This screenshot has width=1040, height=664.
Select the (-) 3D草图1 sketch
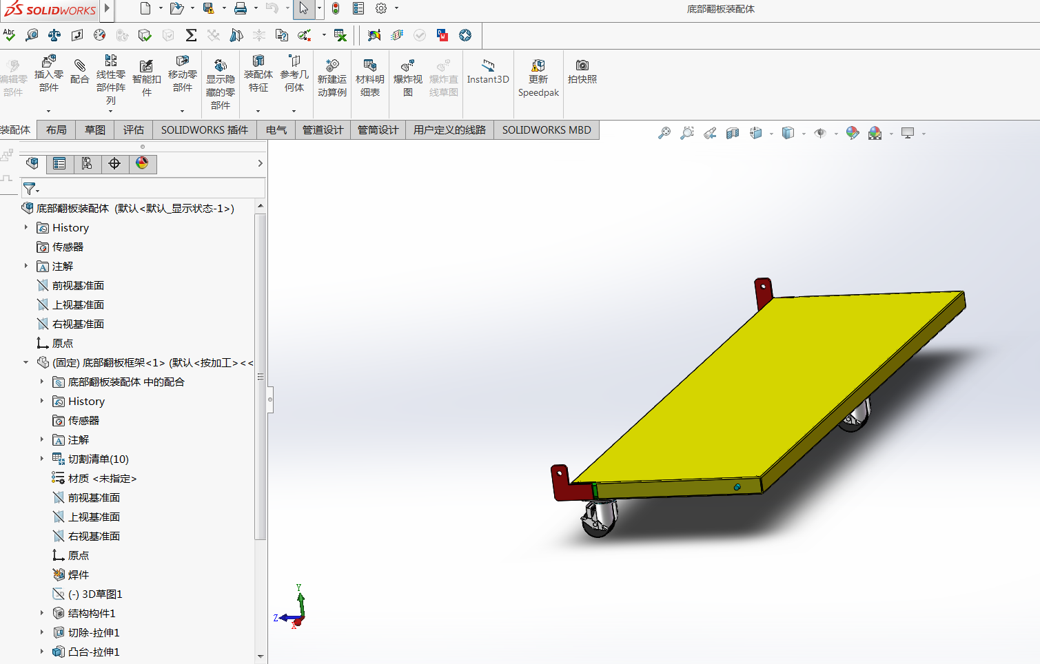(95, 594)
